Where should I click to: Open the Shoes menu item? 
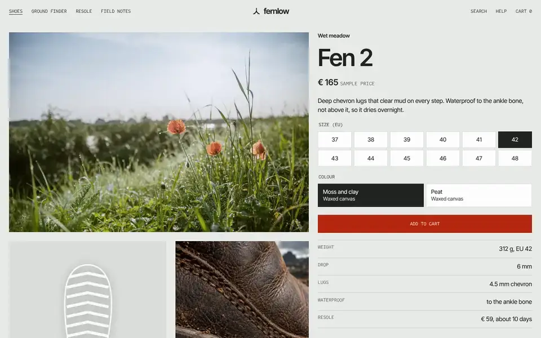[x=16, y=11]
